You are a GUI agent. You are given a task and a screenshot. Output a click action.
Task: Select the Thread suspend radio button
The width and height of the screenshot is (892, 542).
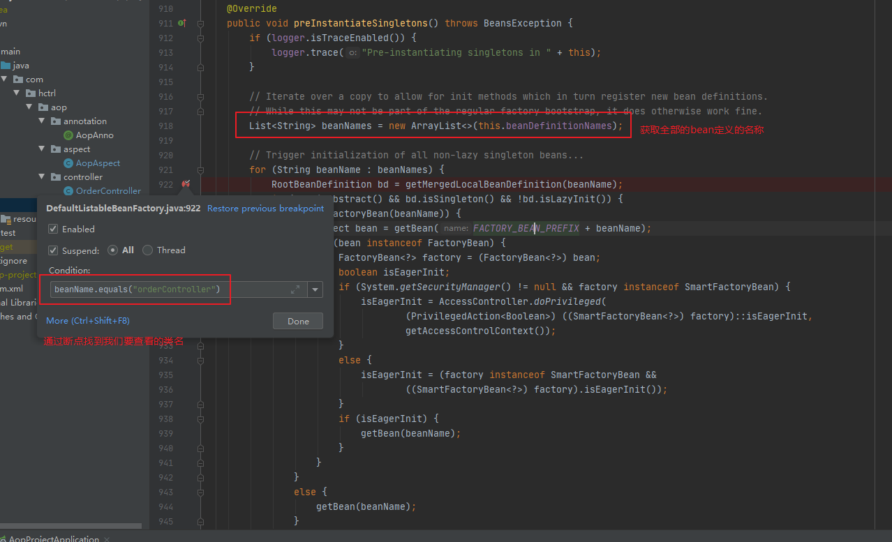(x=147, y=250)
